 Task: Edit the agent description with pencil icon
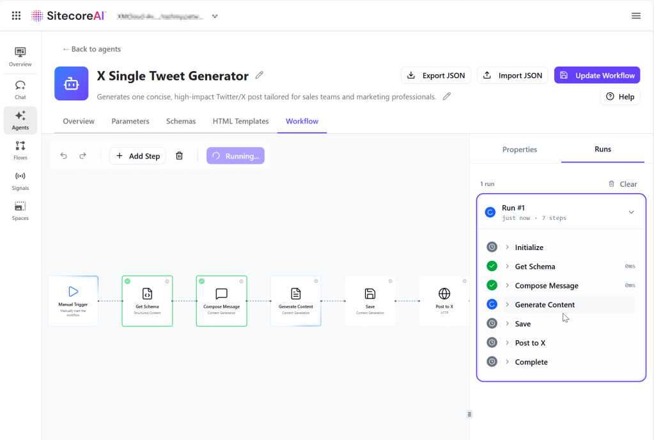pyautogui.click(x=447, y=97)
